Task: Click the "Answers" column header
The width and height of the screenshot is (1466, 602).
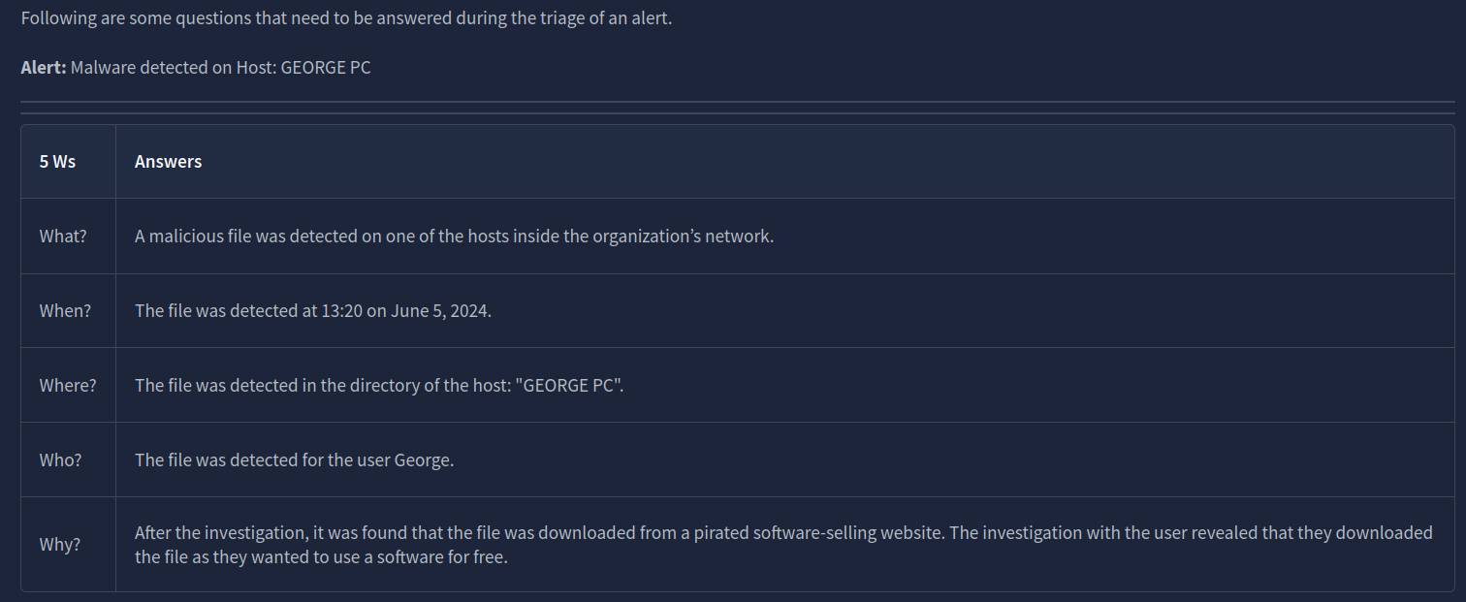Action: [168, 162]
